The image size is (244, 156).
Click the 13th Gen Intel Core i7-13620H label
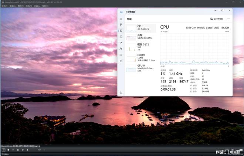pyautogui.click(x=207, y=28)
